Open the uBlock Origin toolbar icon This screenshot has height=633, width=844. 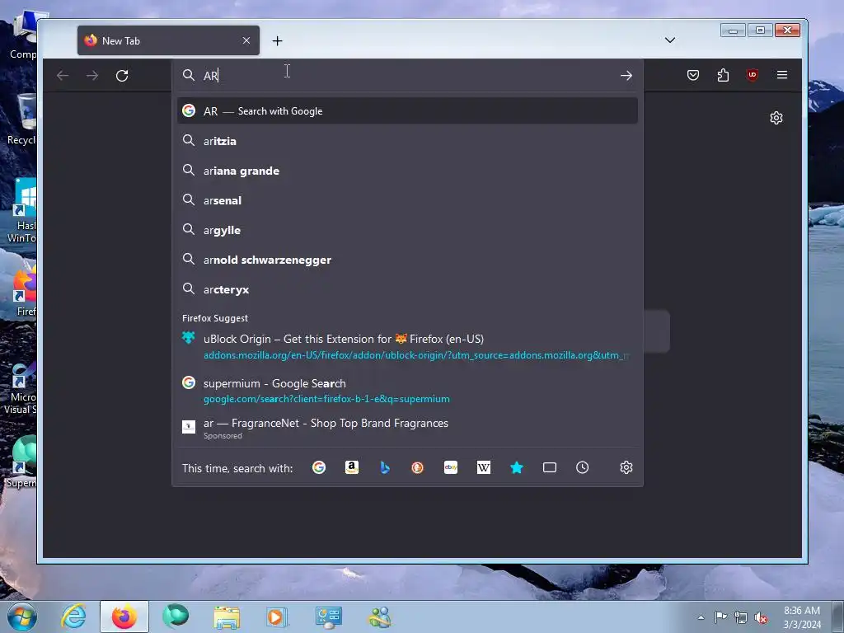click(x=753, y=75)
